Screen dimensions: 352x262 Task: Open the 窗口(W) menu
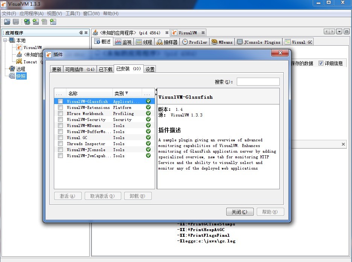pos(91,14)
